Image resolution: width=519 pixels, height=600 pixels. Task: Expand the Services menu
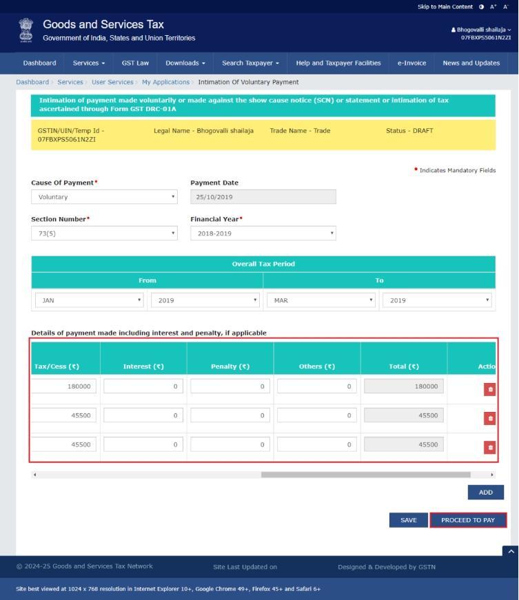coord(89,63)
